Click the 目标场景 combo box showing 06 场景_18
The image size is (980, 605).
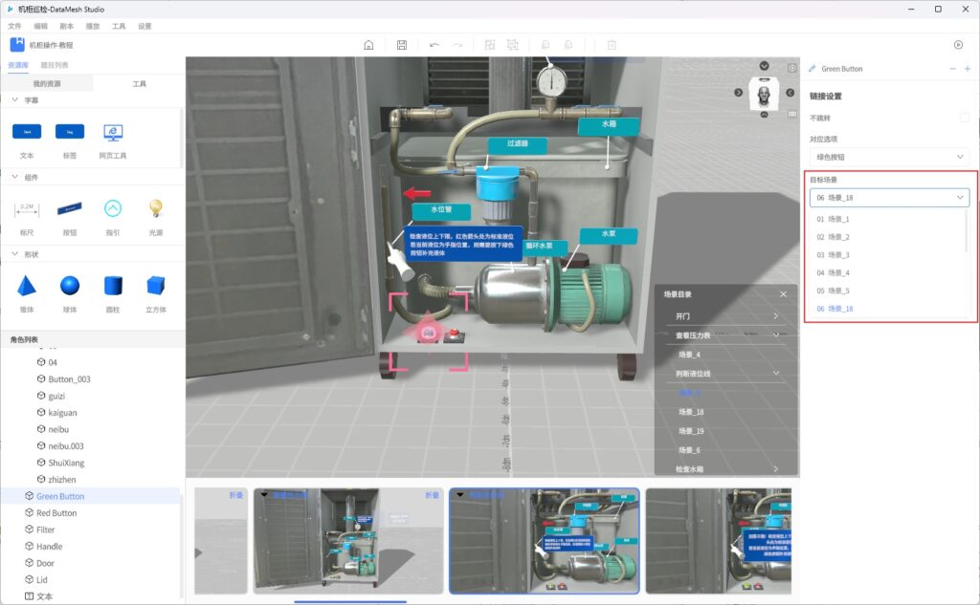pyautogui.click(x=889, y=198)
